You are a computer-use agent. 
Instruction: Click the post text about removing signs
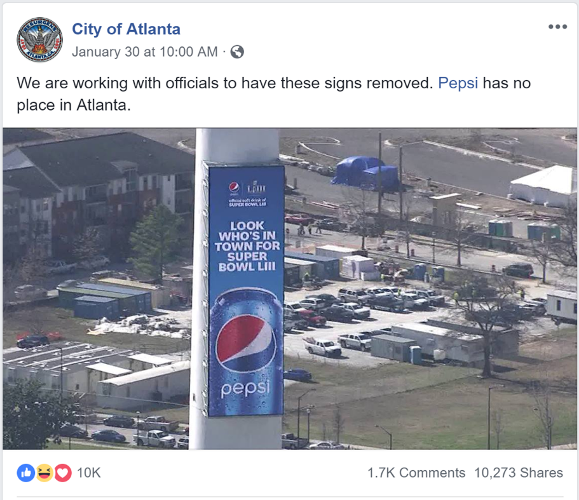click(x=222, y=83)
